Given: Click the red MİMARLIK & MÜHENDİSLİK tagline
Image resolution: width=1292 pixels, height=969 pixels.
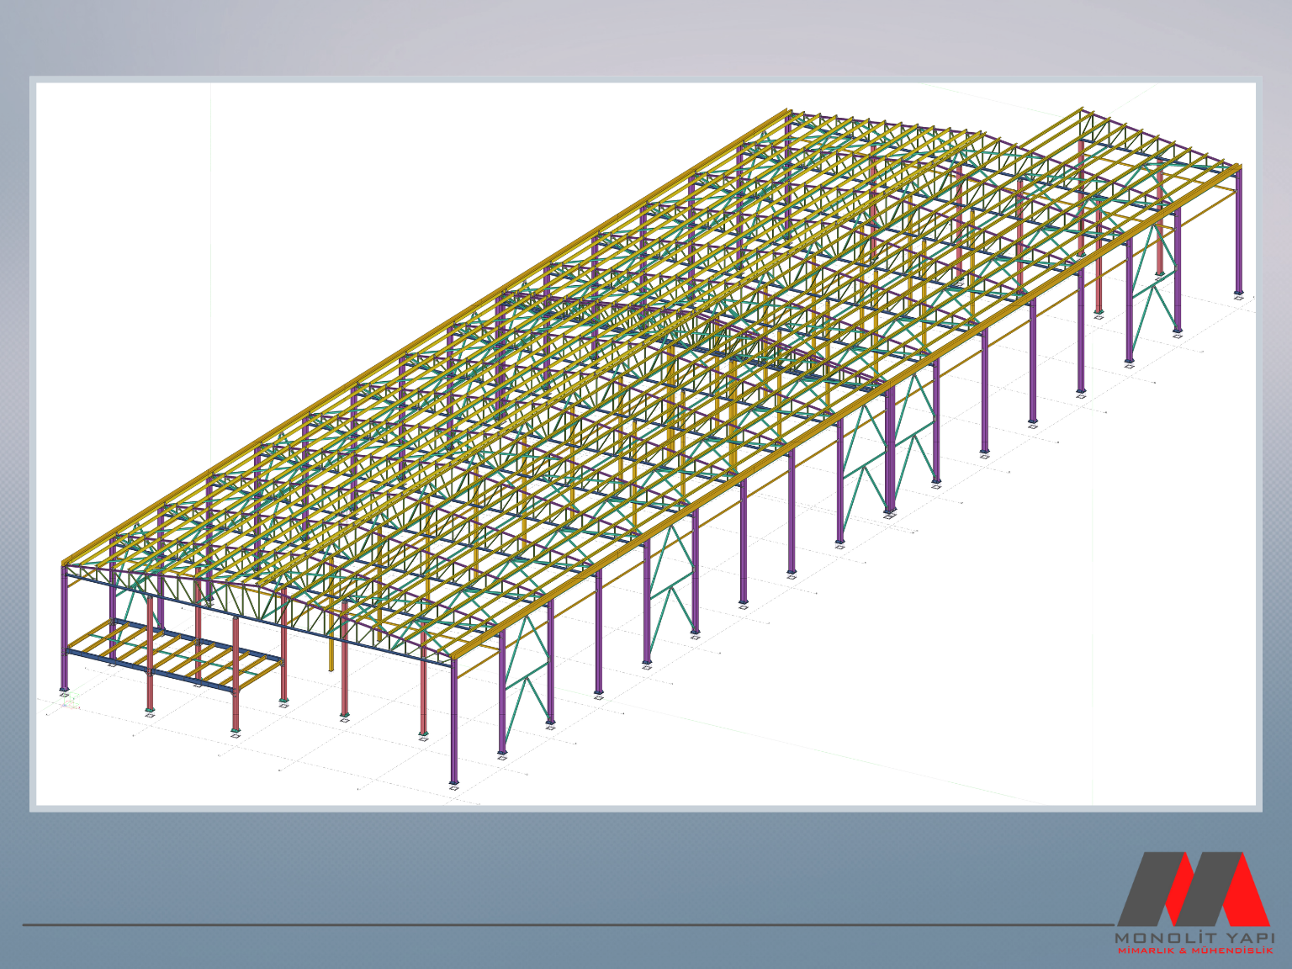Looking at the screenshot, I should 1194,950.
